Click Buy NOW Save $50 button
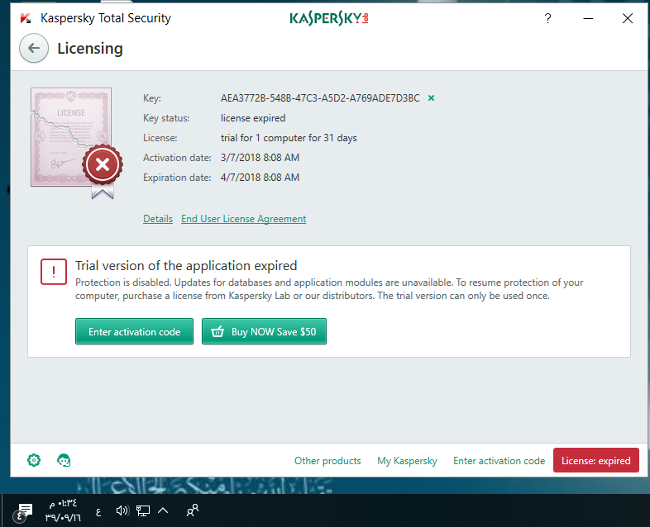This screenshot has height=527, width=650. [264, 331]
